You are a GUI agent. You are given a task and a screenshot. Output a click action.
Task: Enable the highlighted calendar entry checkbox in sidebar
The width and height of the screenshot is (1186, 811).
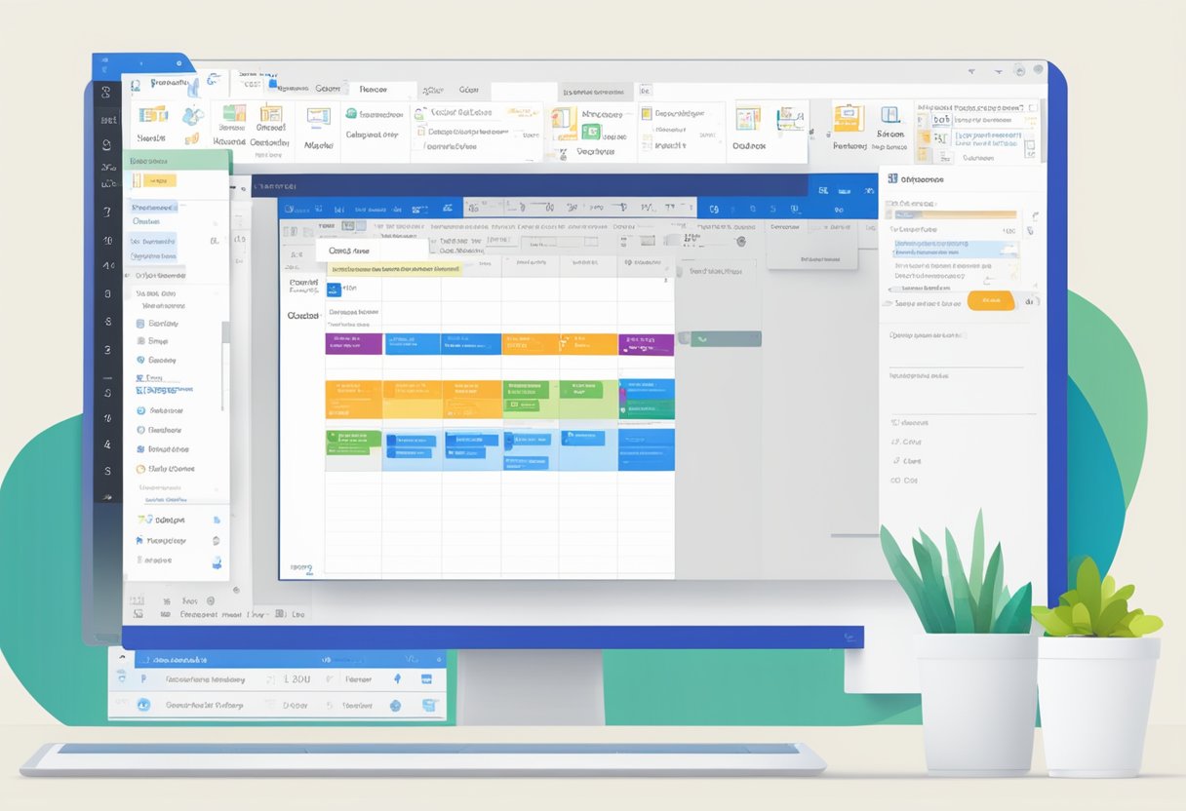tap(138, 179)
